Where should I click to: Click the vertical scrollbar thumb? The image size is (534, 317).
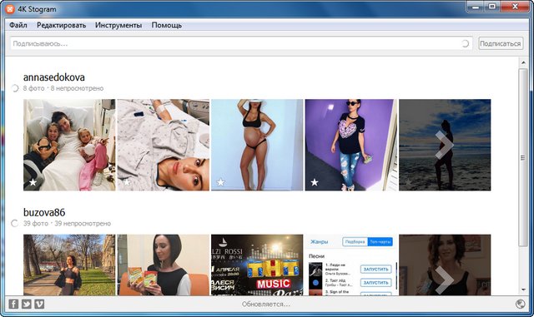point(523,157)
